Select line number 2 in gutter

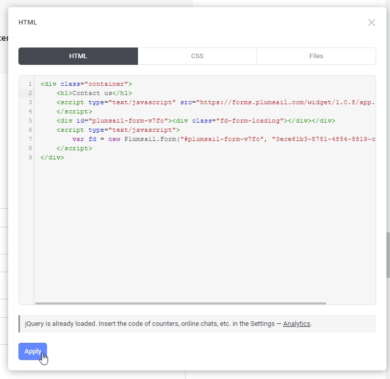30,93
